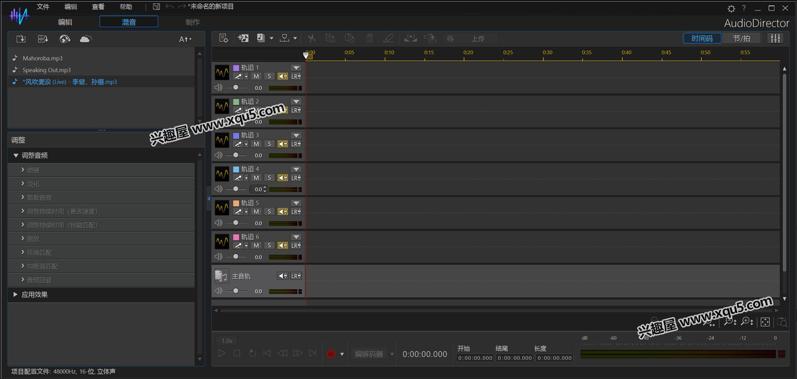797x379 pixels.
Task: Switch to the 制作 tab
Action: click(192, 22)
